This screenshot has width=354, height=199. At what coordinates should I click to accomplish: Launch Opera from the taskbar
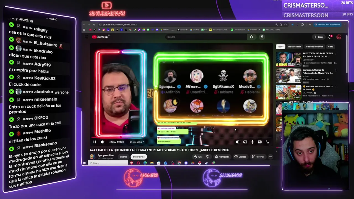138,163
